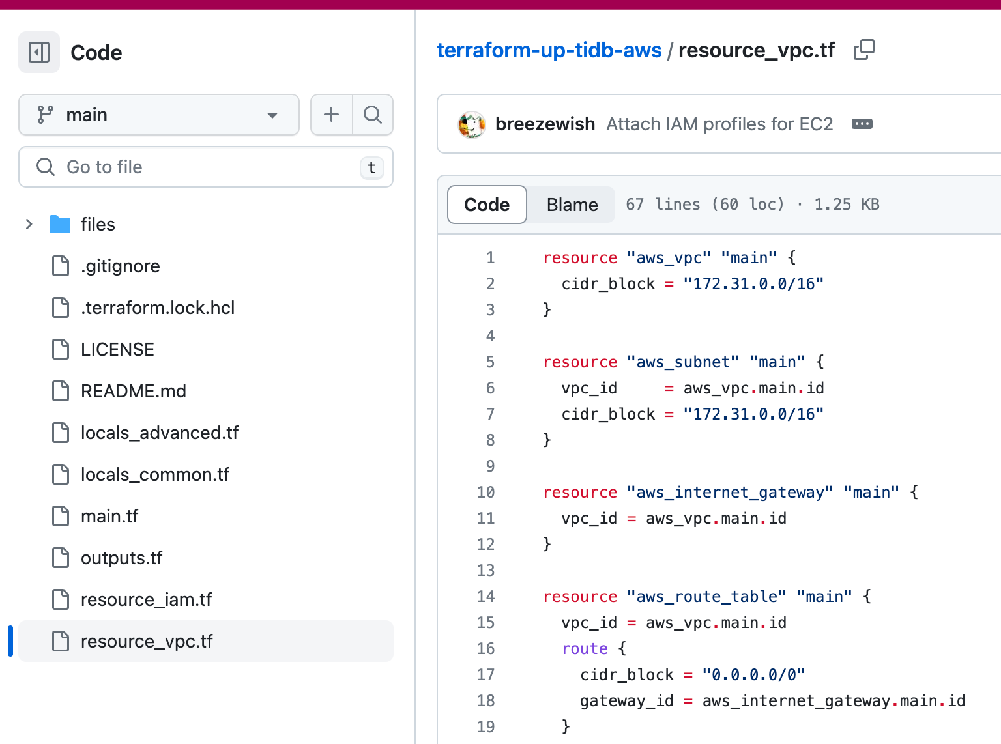Open breezewish author profile link

pos(545,124)
